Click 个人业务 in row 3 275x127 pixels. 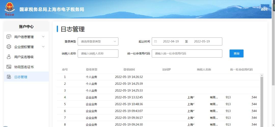pyautogui.click(x=91, y=90)
